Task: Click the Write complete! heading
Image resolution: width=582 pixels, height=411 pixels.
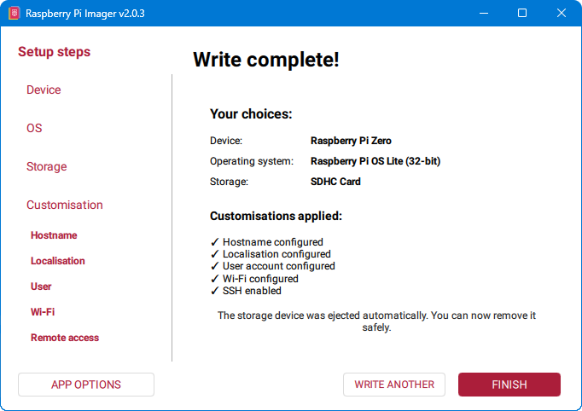Action: (266, 60)
